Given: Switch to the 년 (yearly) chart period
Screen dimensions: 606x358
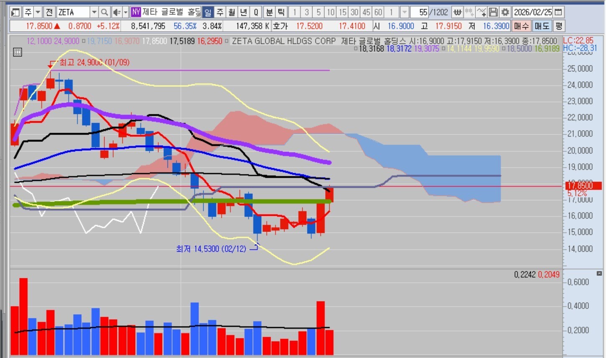Looking at the screenshot, I should point(244,12).
